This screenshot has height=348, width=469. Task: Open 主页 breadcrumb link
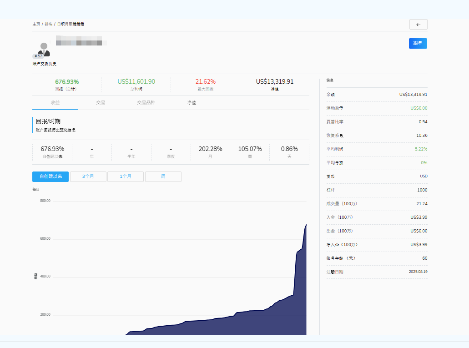(36, 24)
